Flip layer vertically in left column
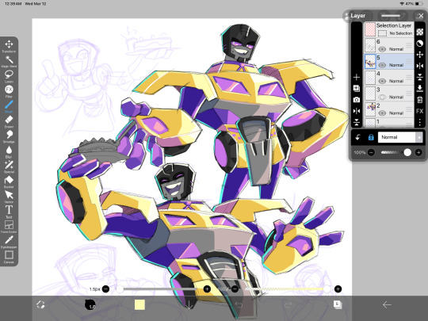Image resolution: width=428 pixels, height=321 pixels. point(356,122)
